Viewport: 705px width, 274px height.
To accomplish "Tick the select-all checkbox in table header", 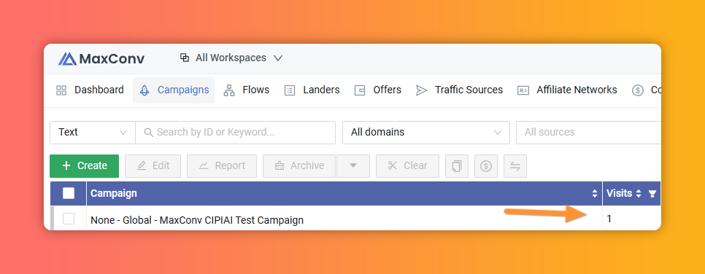I will tap(69, 193).
